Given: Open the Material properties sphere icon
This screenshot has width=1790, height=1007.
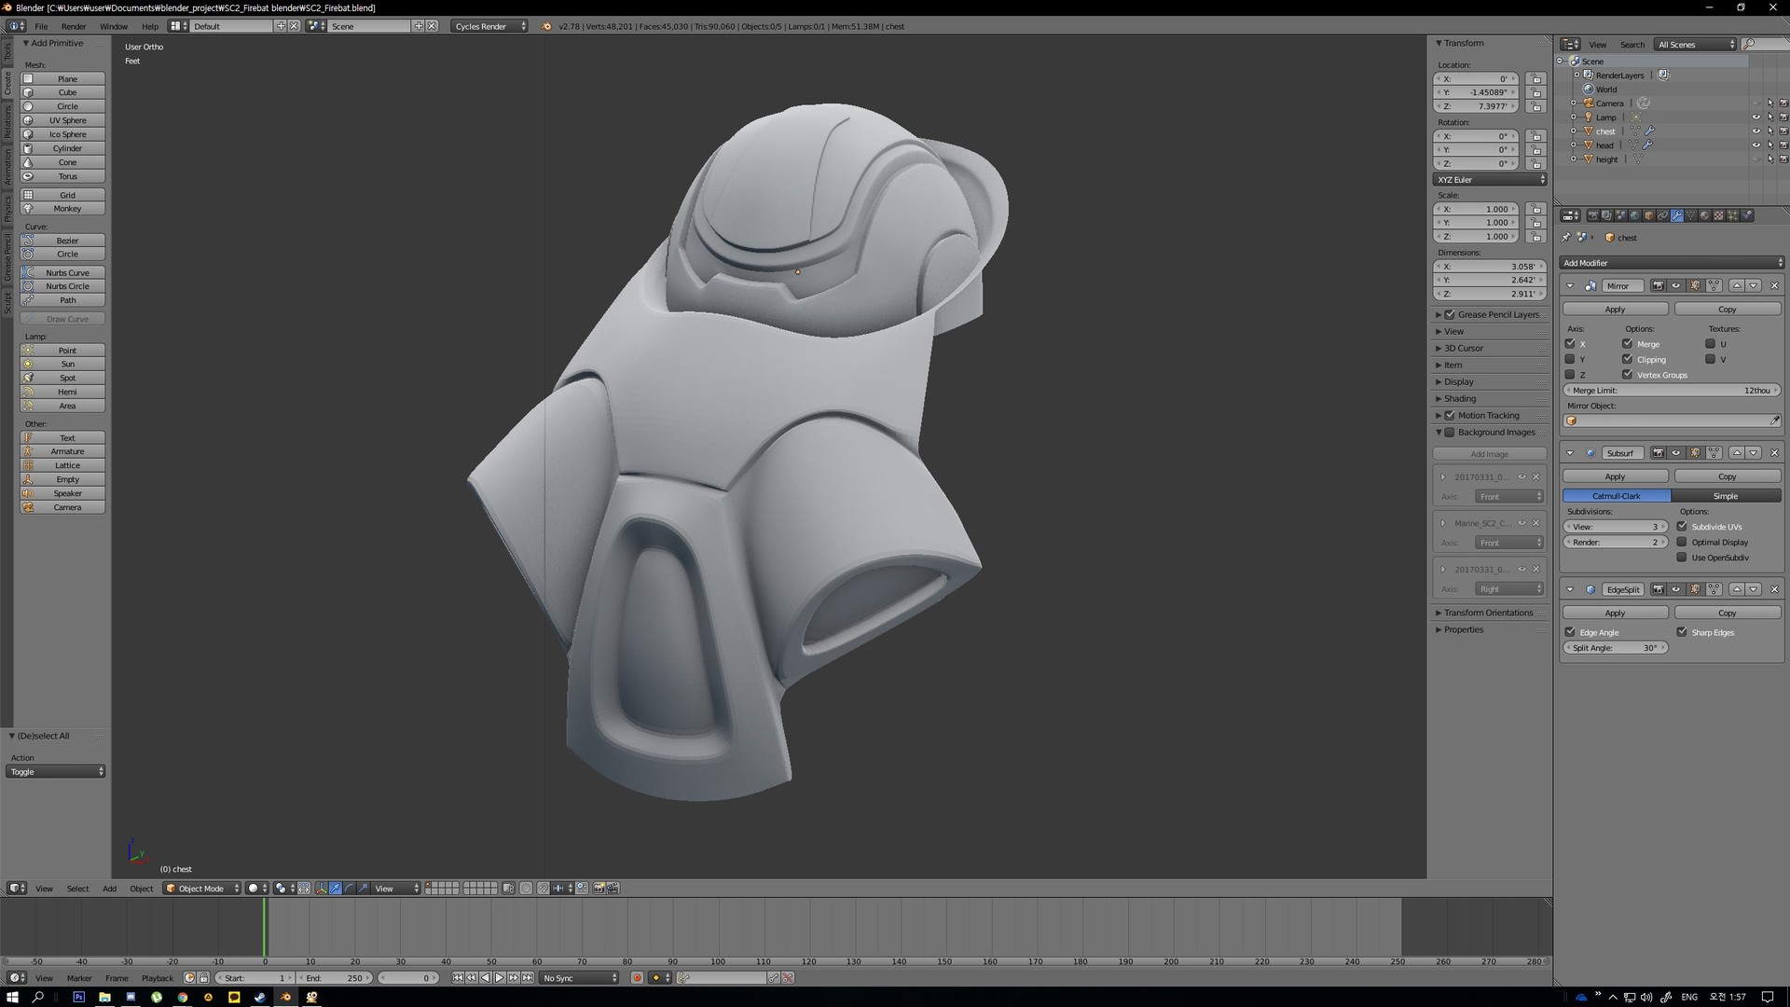Looking at the screenshot, I should [x=1704, y=215].
